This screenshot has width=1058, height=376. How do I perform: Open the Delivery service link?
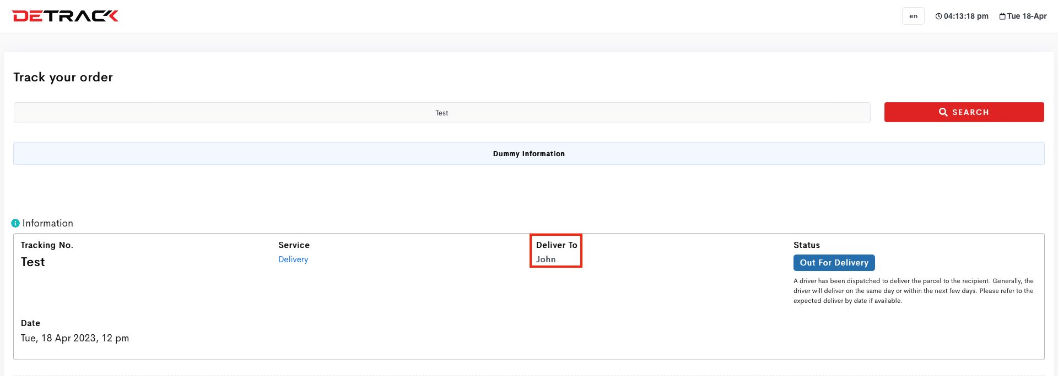tap(293, 259)
